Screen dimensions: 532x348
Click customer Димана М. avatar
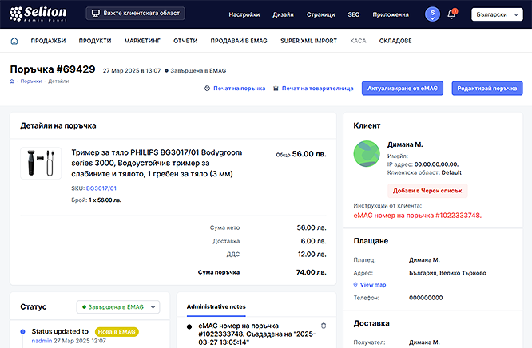click(367, 153)
